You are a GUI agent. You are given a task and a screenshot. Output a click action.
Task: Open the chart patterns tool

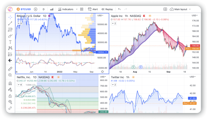pyautogui.click(x=10, y=48)
